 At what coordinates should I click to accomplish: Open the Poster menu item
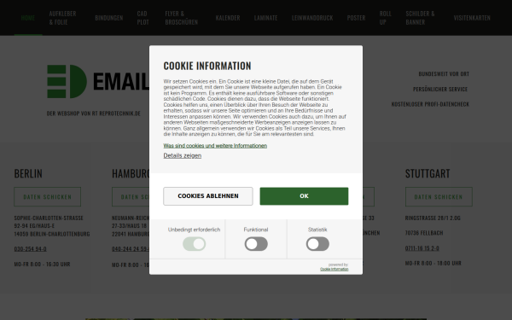pos(356,18)
